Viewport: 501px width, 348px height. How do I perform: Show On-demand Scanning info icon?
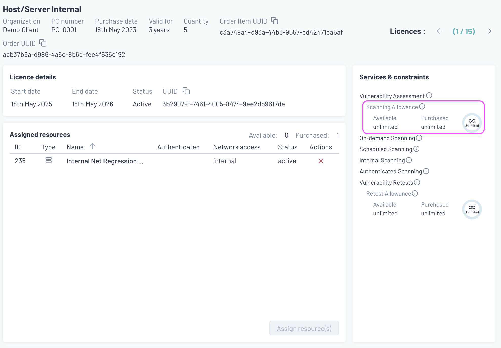pyautogui.click(x=419, y=138)
